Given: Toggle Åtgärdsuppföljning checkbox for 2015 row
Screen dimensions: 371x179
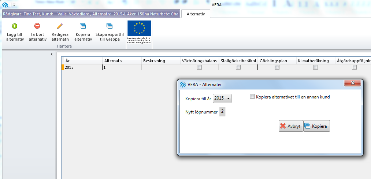Looking at the screenshot, I should tap(354, 67).
